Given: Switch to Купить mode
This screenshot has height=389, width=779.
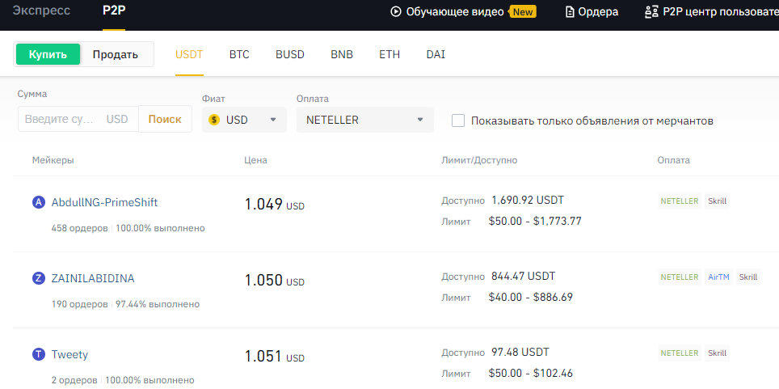Looking at the screenshot, I should (x=48, y=54).
